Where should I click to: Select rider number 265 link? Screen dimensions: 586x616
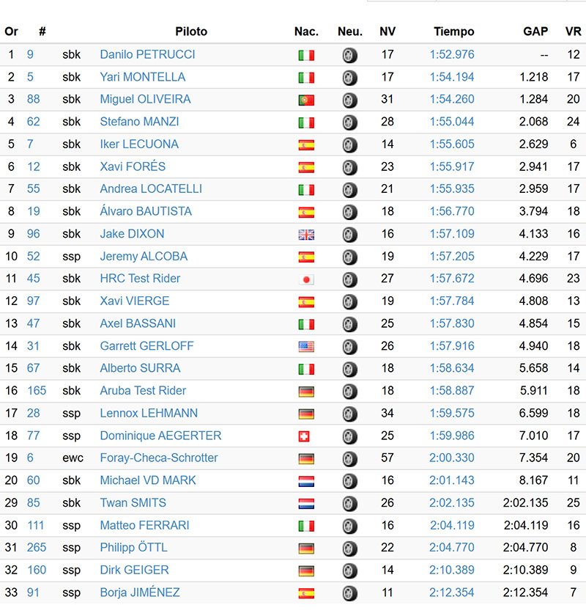(x=37, y=548)
